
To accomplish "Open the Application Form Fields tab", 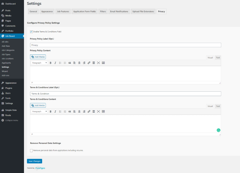I will [x=84, y=12].
